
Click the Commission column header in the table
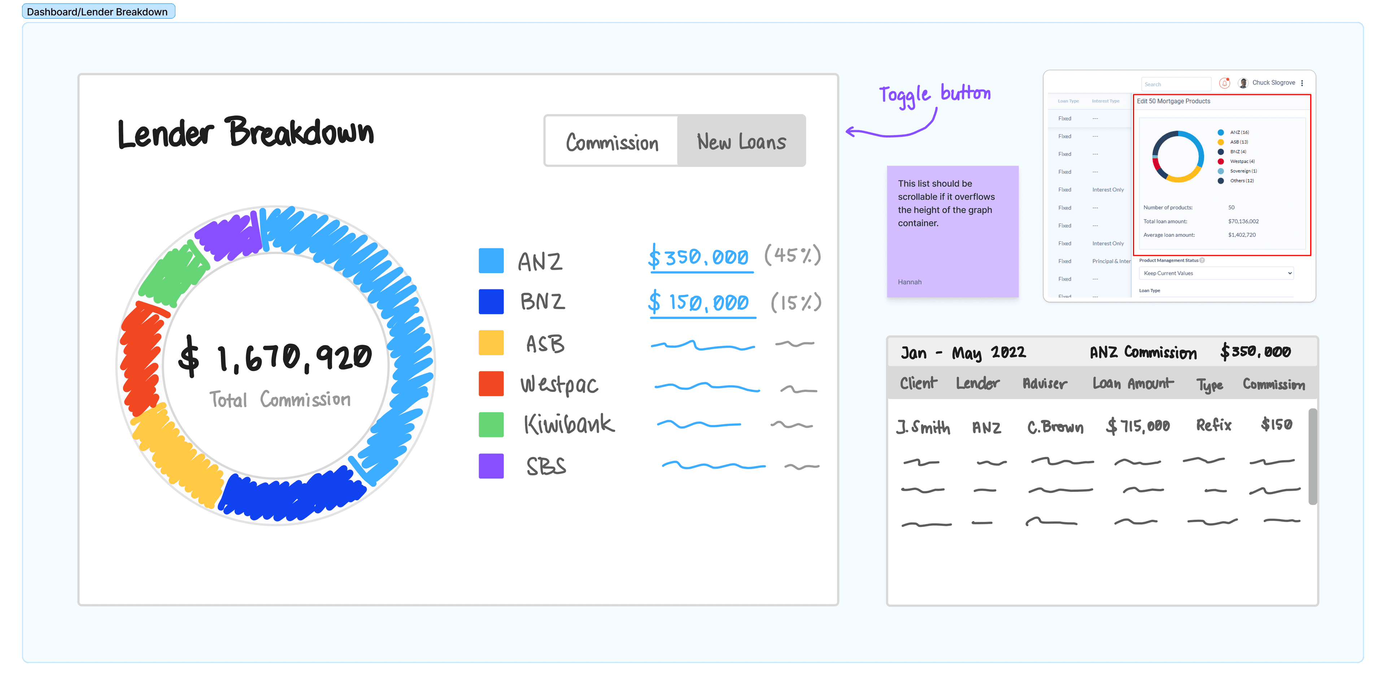click(x=1273, y=384)
